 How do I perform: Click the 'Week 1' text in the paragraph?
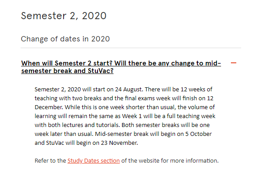tap(132, 116)
